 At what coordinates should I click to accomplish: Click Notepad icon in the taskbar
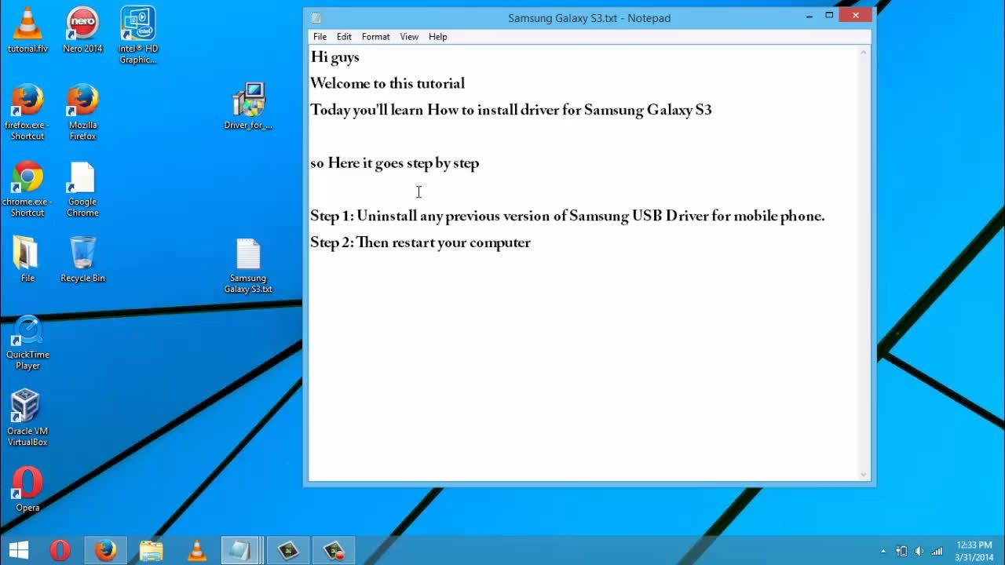[x=242, y=551]
